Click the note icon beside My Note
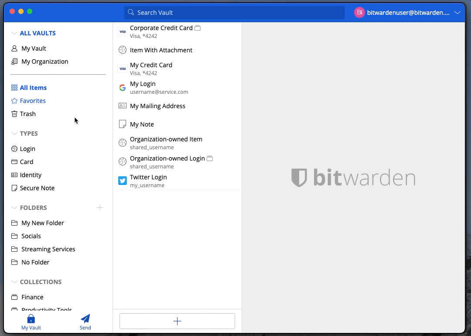 tap(123, 124)
